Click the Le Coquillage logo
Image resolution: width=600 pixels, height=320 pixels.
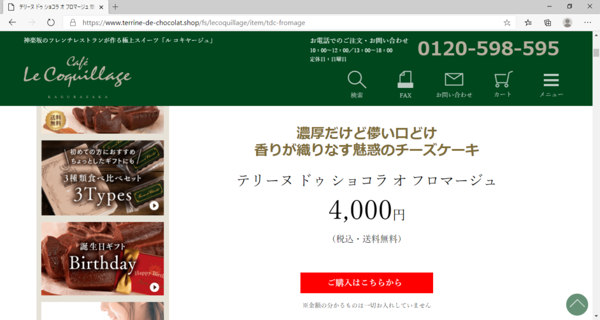click(x=77, y=77)
